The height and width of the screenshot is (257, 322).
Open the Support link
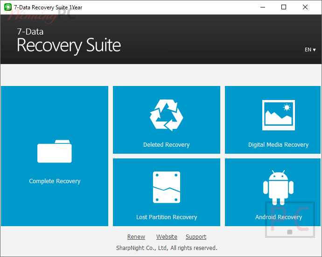click(196, 236)
